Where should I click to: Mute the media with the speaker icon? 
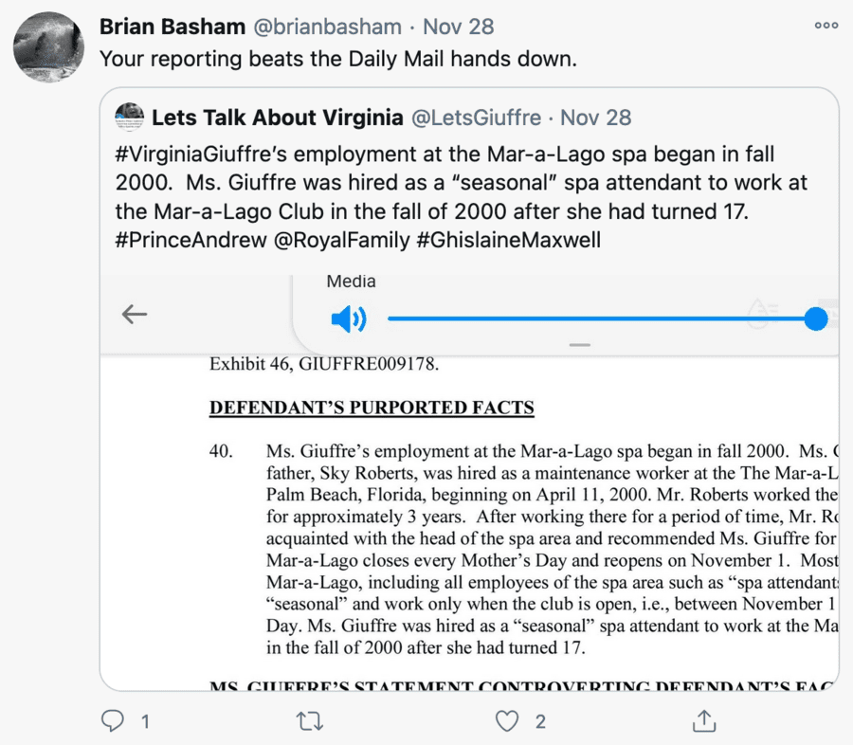[x=348, y=319]
